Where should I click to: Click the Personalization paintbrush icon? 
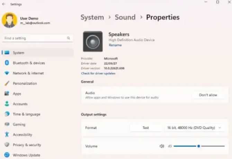7,83
